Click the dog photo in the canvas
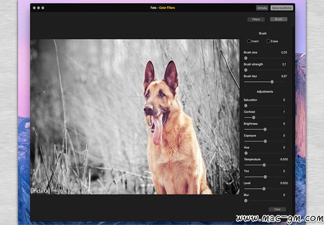The width and height of the screenshot is (324, 225). pyautogui.click(x=135, y=117)
